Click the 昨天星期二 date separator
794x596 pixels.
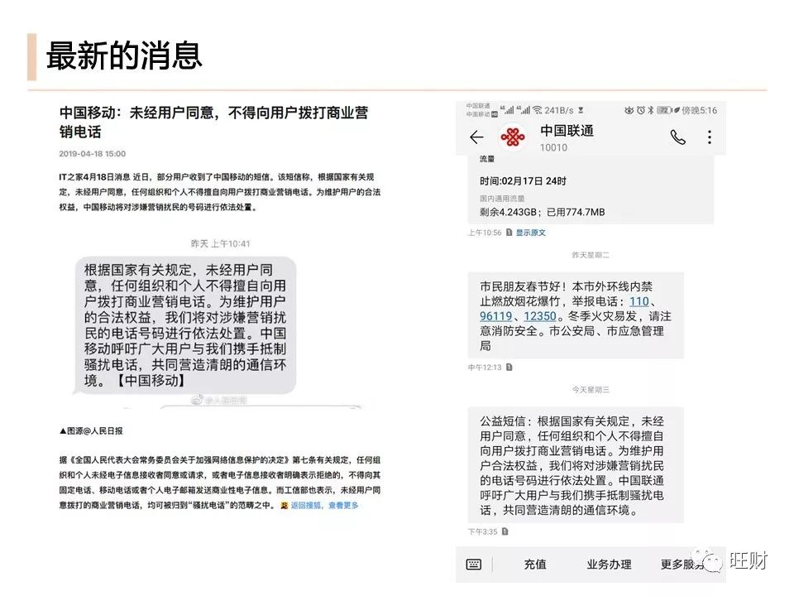point(591,255)
